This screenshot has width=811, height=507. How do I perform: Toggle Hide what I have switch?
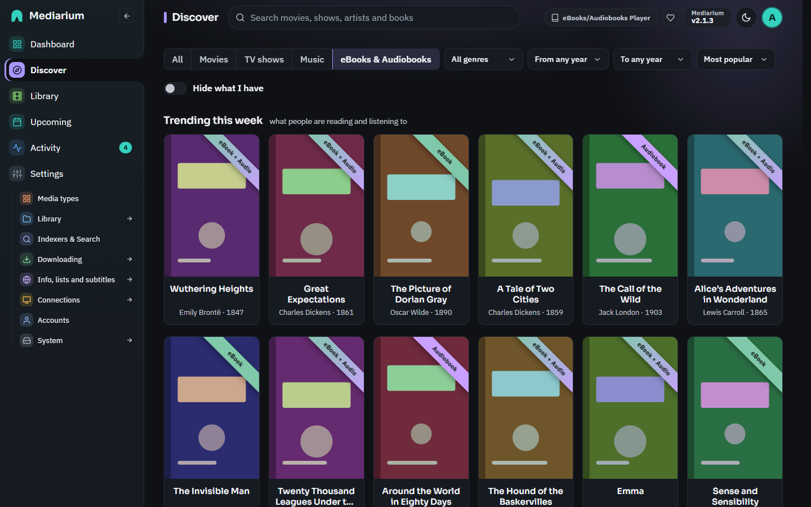click(x=175, y=88)
